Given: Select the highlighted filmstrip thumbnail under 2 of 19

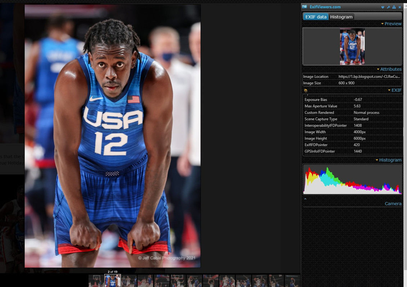Looking at the screenshot, I should click(112, 281).
